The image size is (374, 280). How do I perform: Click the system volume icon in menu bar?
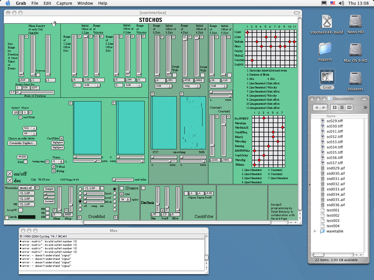coord(341,3)
